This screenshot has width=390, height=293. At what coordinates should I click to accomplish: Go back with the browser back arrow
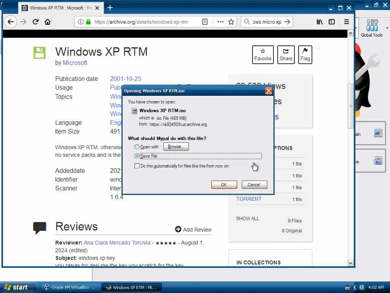(10, 22)
